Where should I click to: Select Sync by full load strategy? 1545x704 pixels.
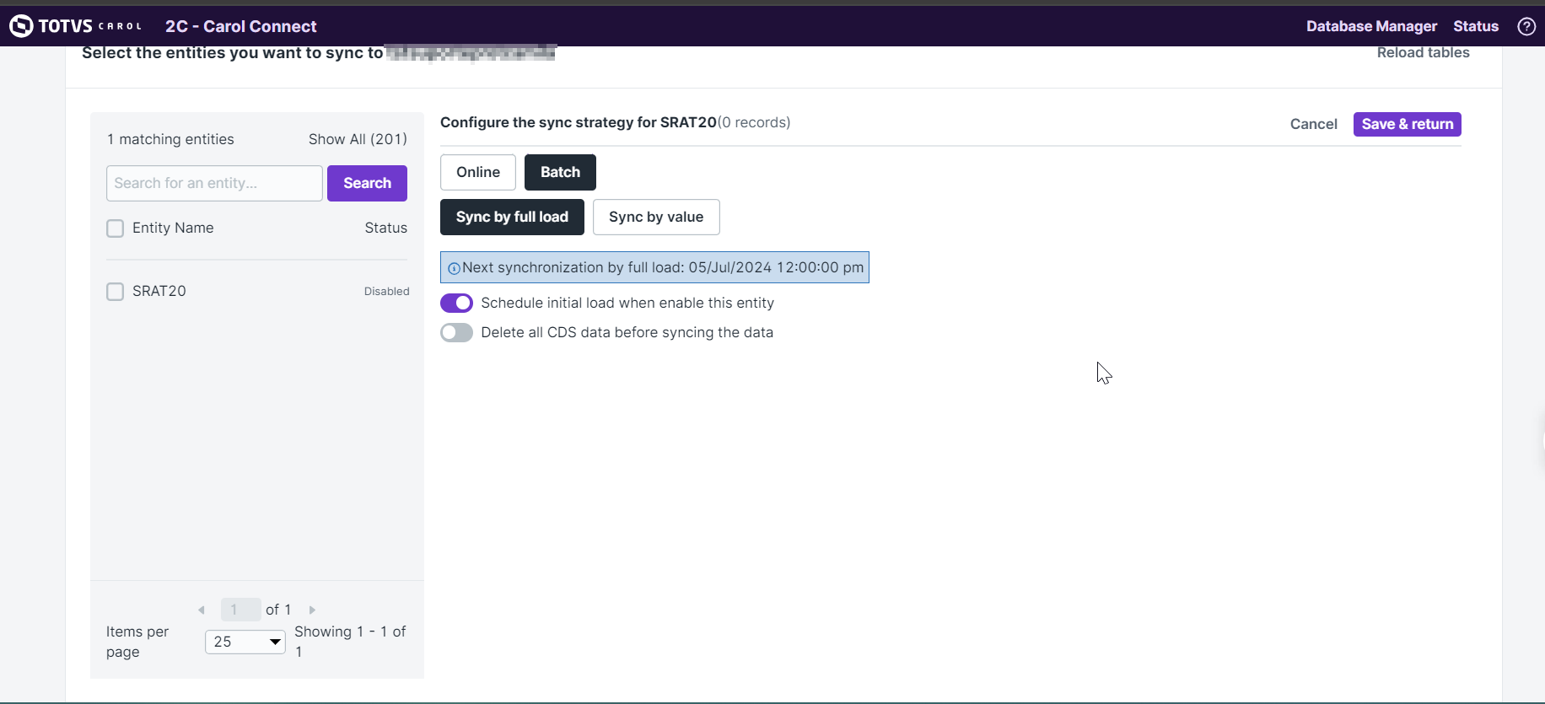pos(512,217)
